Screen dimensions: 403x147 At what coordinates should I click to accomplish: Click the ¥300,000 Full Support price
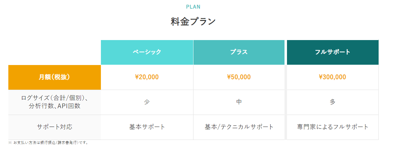[x=333, y=77]
